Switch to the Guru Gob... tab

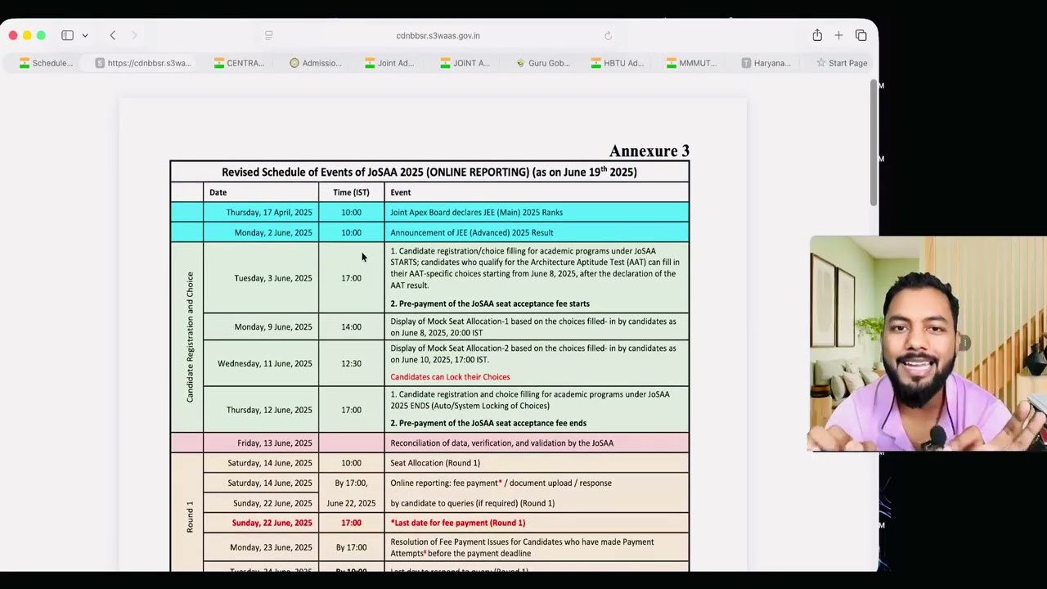click(x=543, y=63)
